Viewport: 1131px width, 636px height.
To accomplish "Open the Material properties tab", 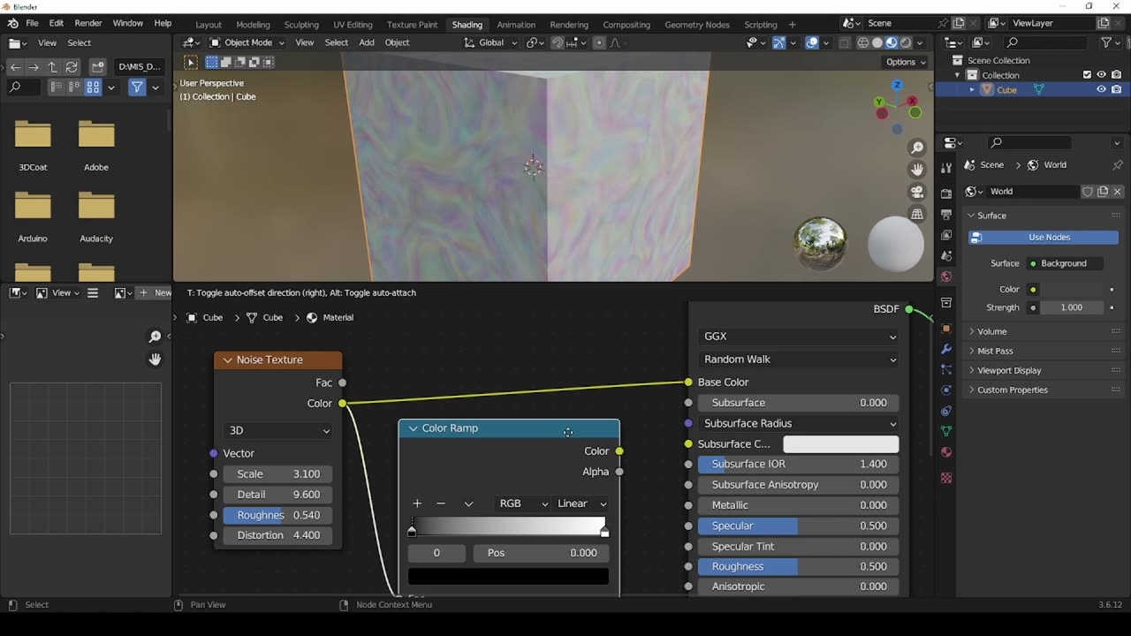I will pos(946,452).
